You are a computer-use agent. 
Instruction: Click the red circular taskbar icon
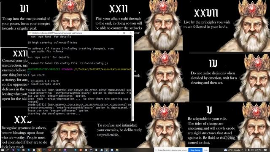(49, 150)
